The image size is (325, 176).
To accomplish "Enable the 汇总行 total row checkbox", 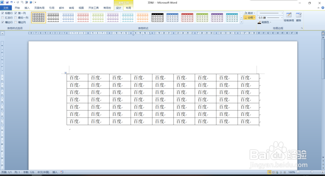I will pyautogui.click(x=3, y=18).
